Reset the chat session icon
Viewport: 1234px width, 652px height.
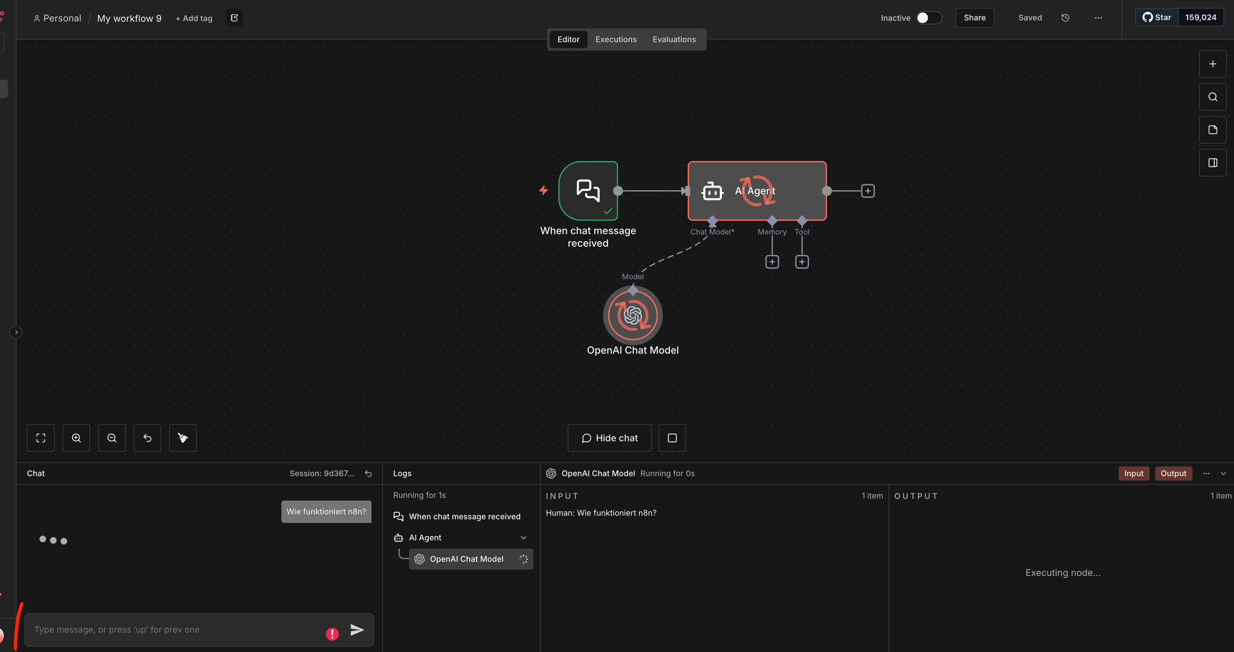tap(368, 474)
